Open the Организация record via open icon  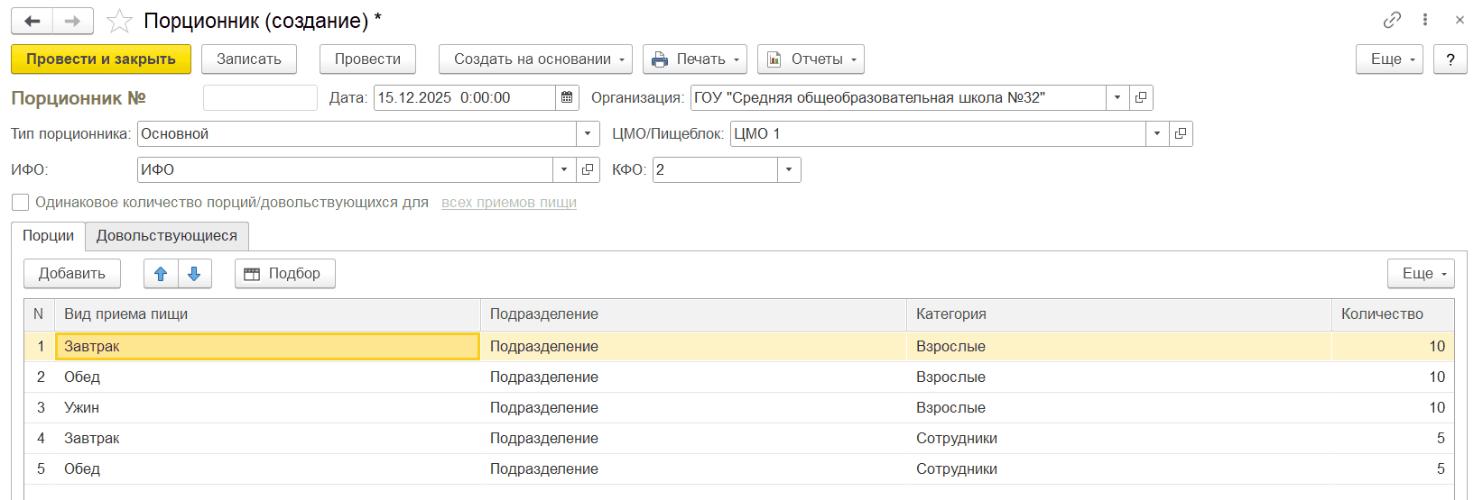[x=1141, y=97]
